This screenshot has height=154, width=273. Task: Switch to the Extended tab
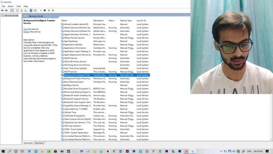point(28,143)
